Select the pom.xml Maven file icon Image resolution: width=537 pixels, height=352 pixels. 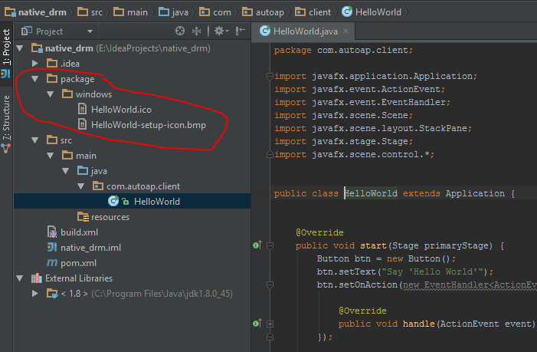pos(52,263)
